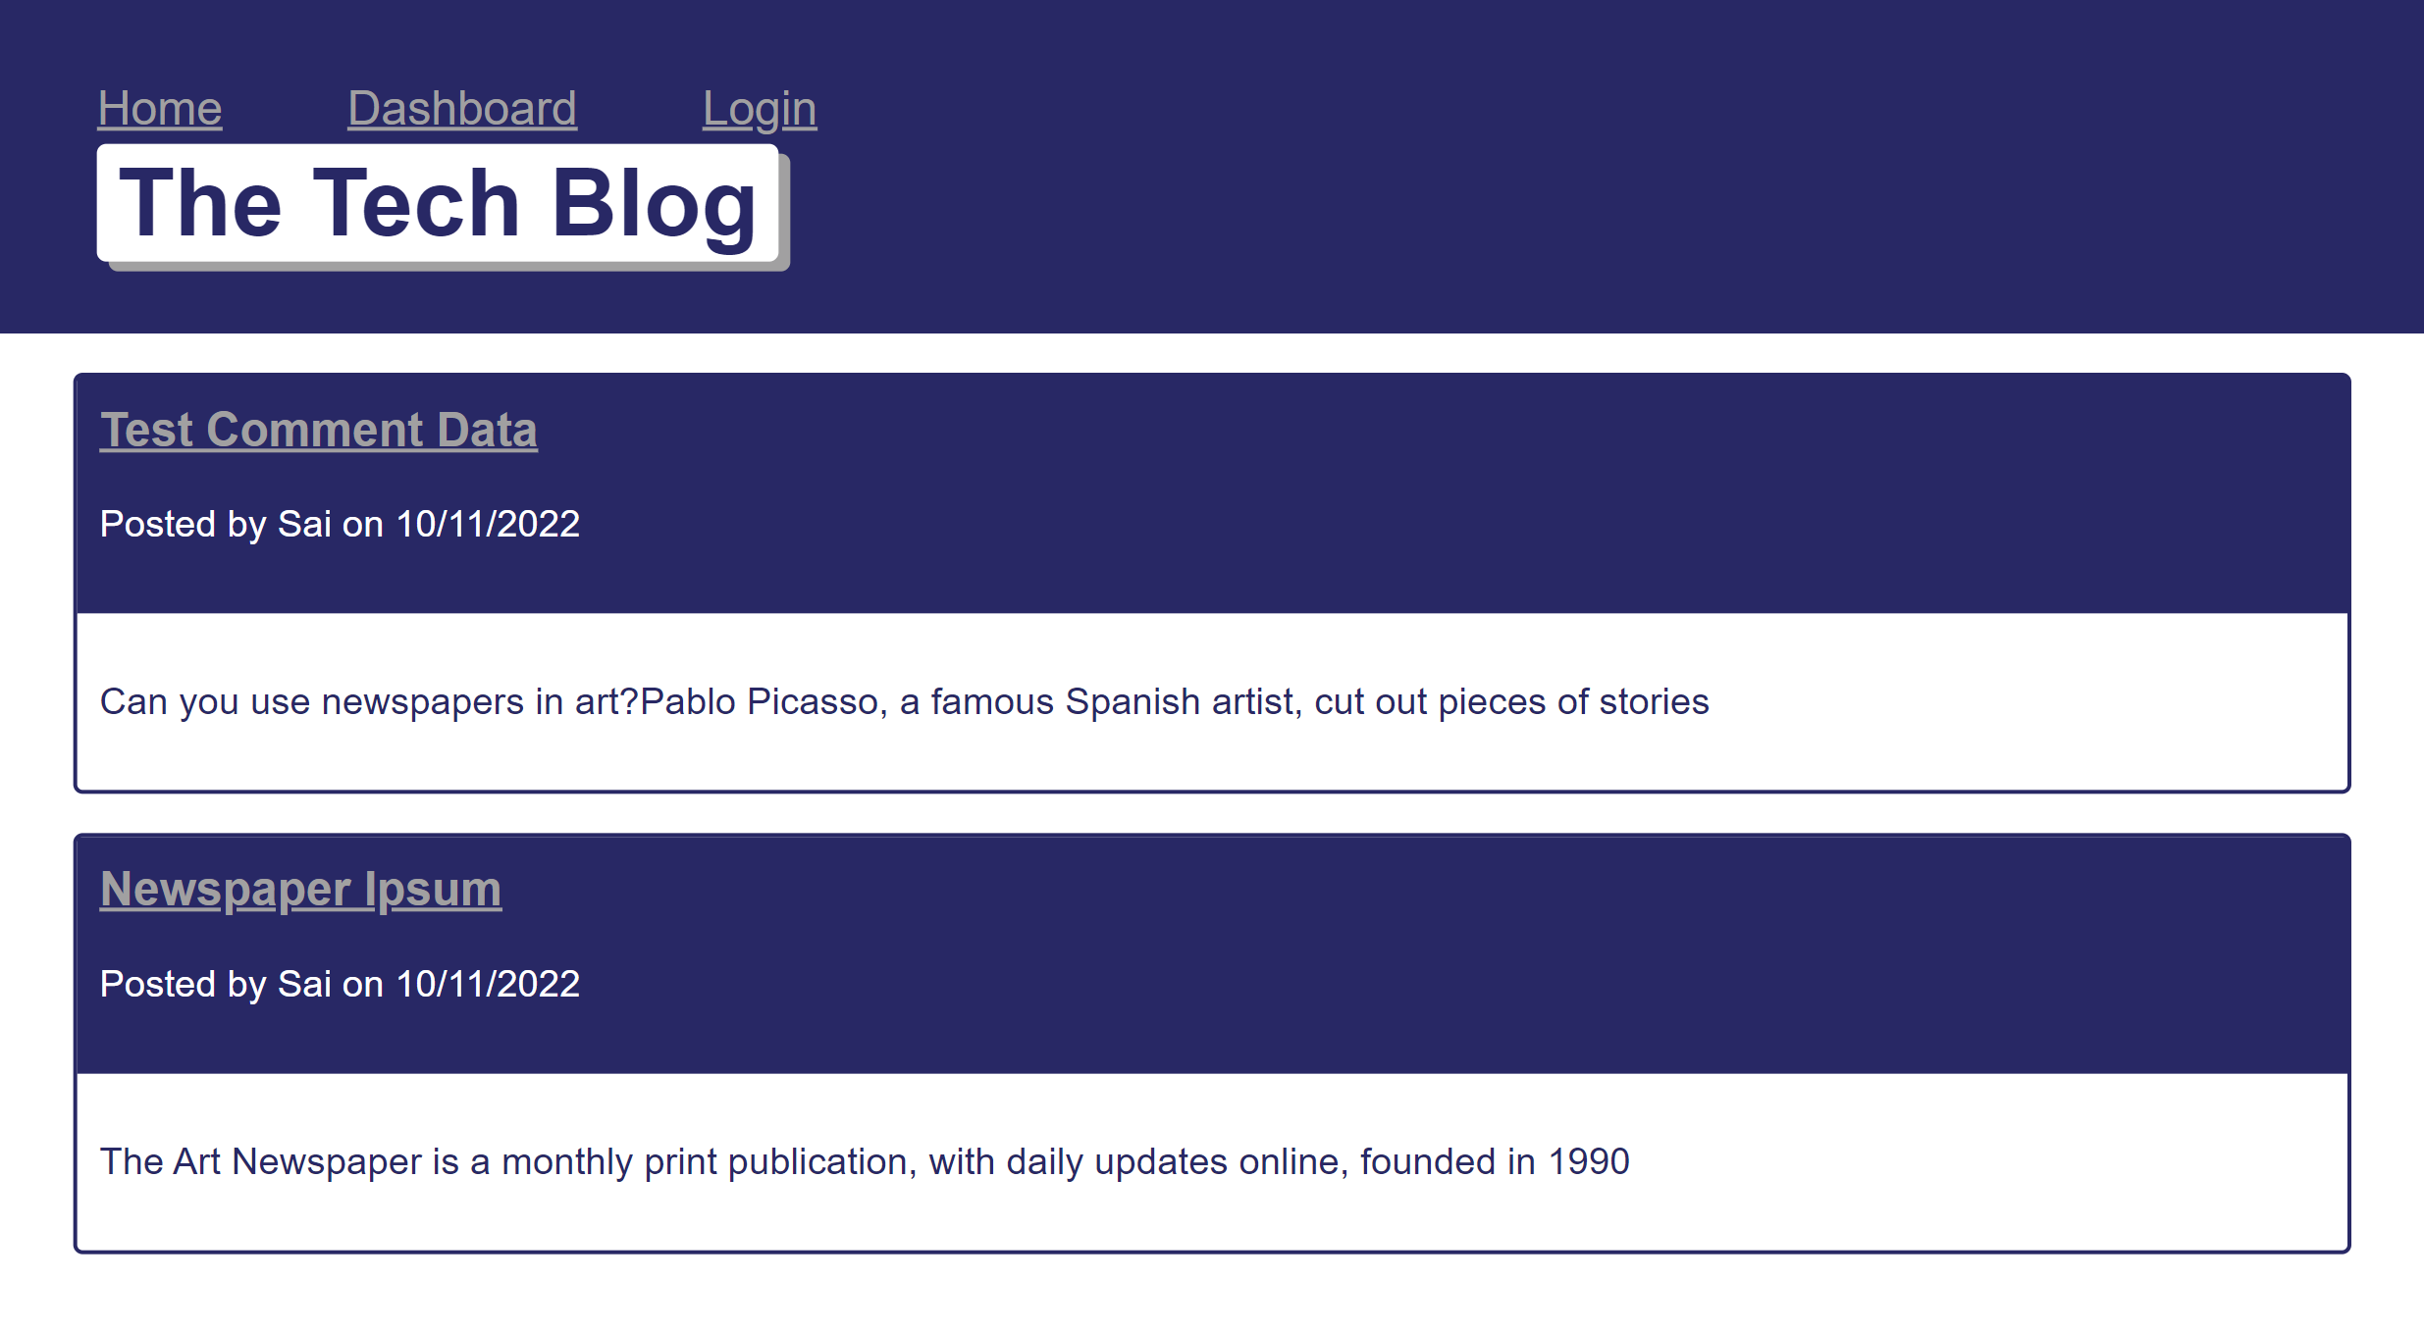Click the Newspaper Ipsum heading link

pyautogui.click(x=299, y=889)
